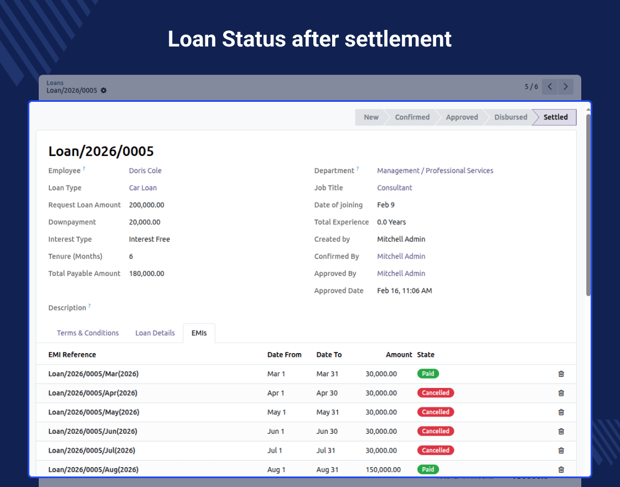Click the Cancelled badge in Jul(2026) row
This screenshot has width=620, height=487.
435,450
